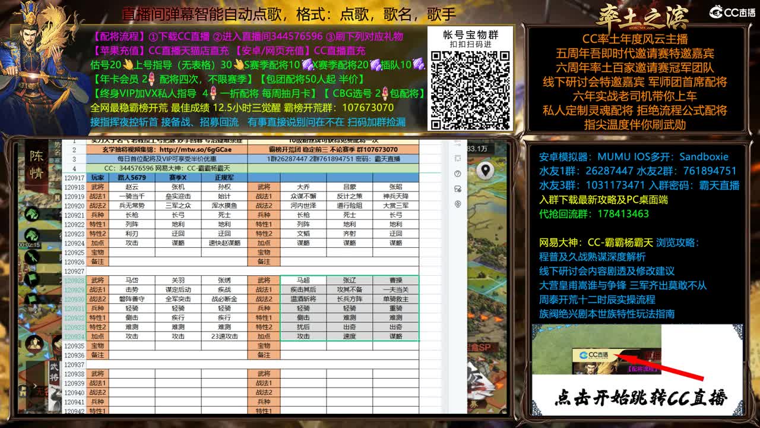
Task: Open the 陈情 banner button in game
Action: [37, 165]
